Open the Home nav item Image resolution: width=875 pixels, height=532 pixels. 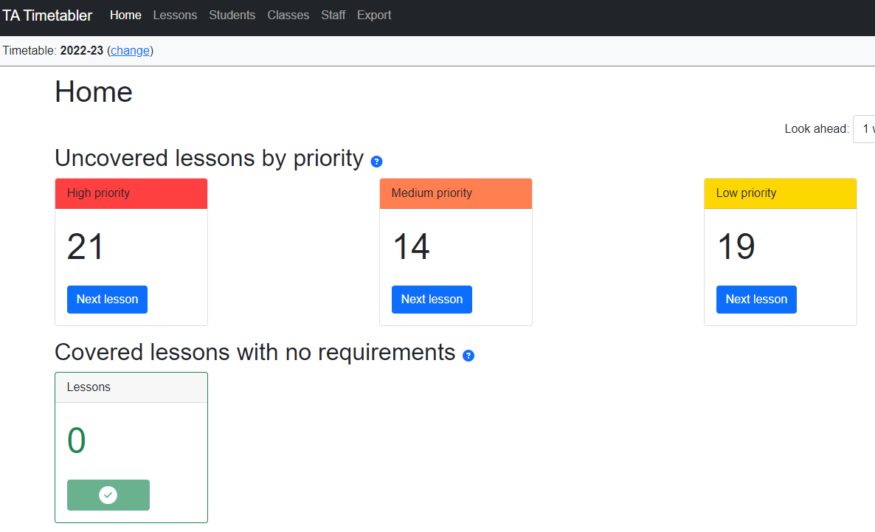(x=125, y=15)
